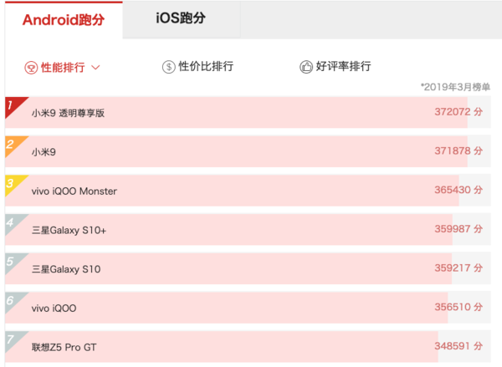
Task: Click the yellow rank 3 badge
Action: [13, 183]
